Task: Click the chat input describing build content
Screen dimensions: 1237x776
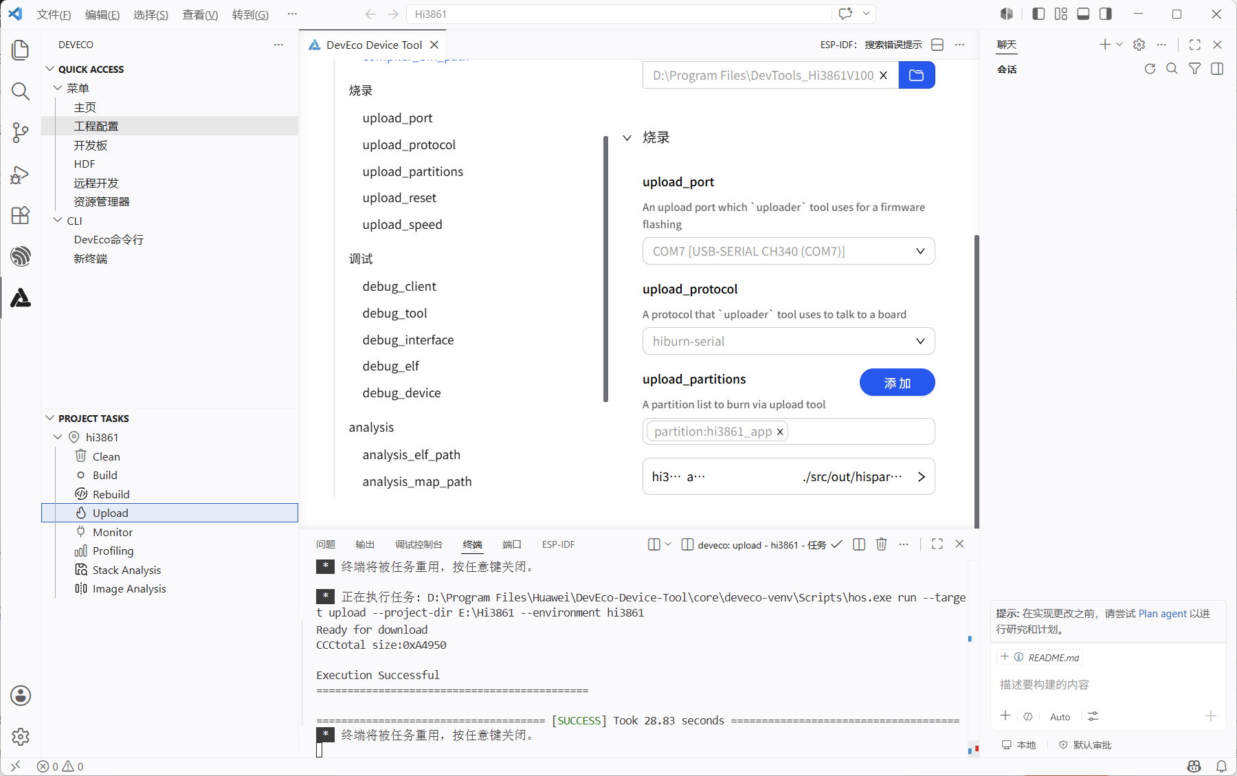Action: [1108, 685]
